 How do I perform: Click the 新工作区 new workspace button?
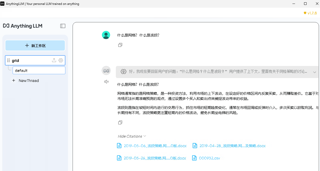point(35,46)
